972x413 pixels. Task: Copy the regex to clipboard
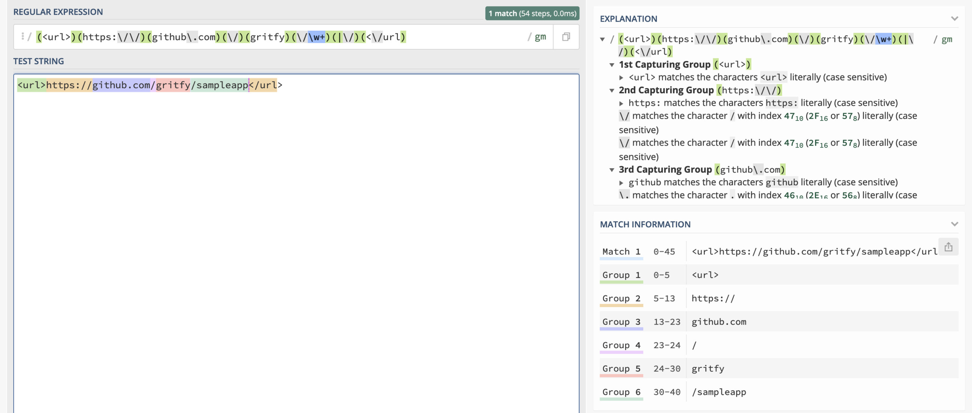(x=566, y=37)
